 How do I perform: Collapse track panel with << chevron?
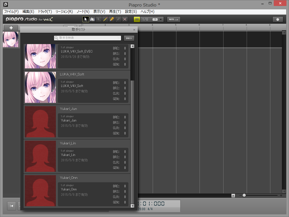coord(80,26)
